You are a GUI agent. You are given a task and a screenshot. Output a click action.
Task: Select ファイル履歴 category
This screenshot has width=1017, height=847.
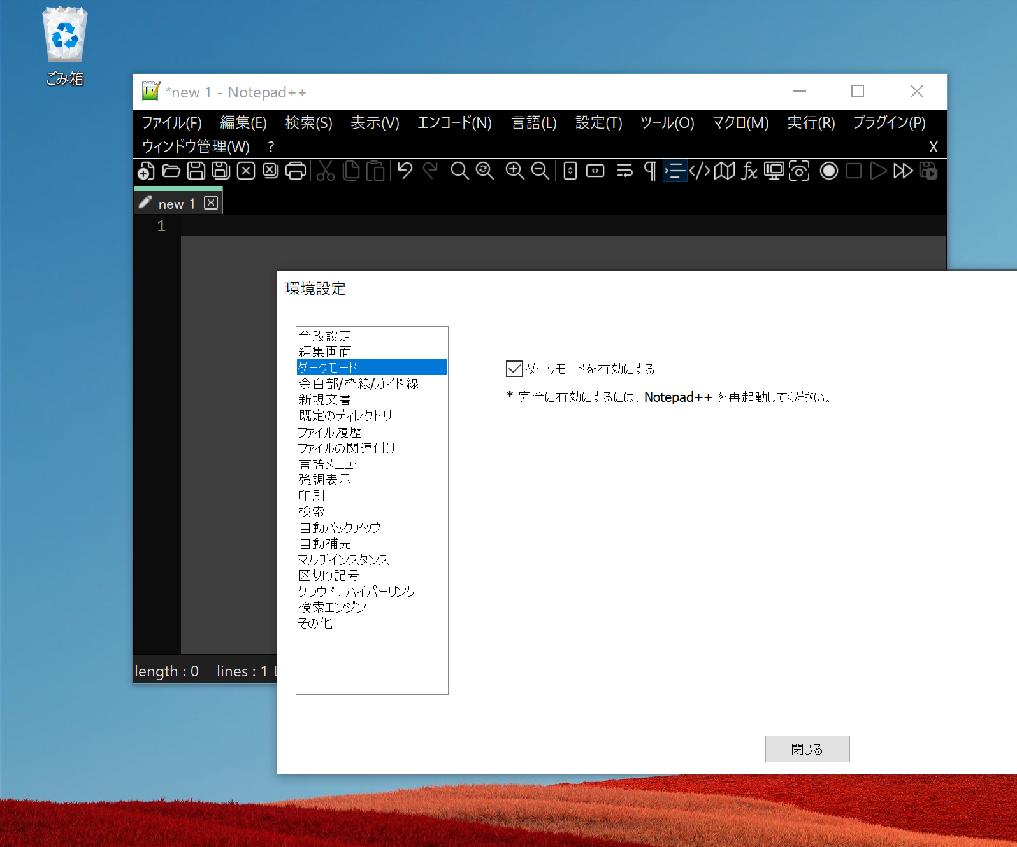click(x=371, y=432)
